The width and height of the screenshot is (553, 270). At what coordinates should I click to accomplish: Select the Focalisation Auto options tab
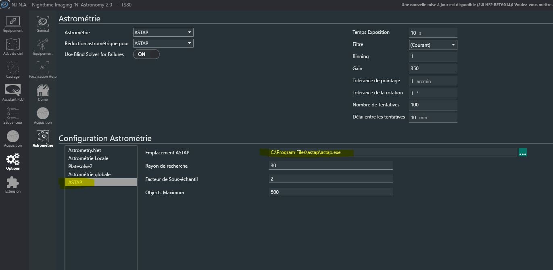(x=43, y=70)
